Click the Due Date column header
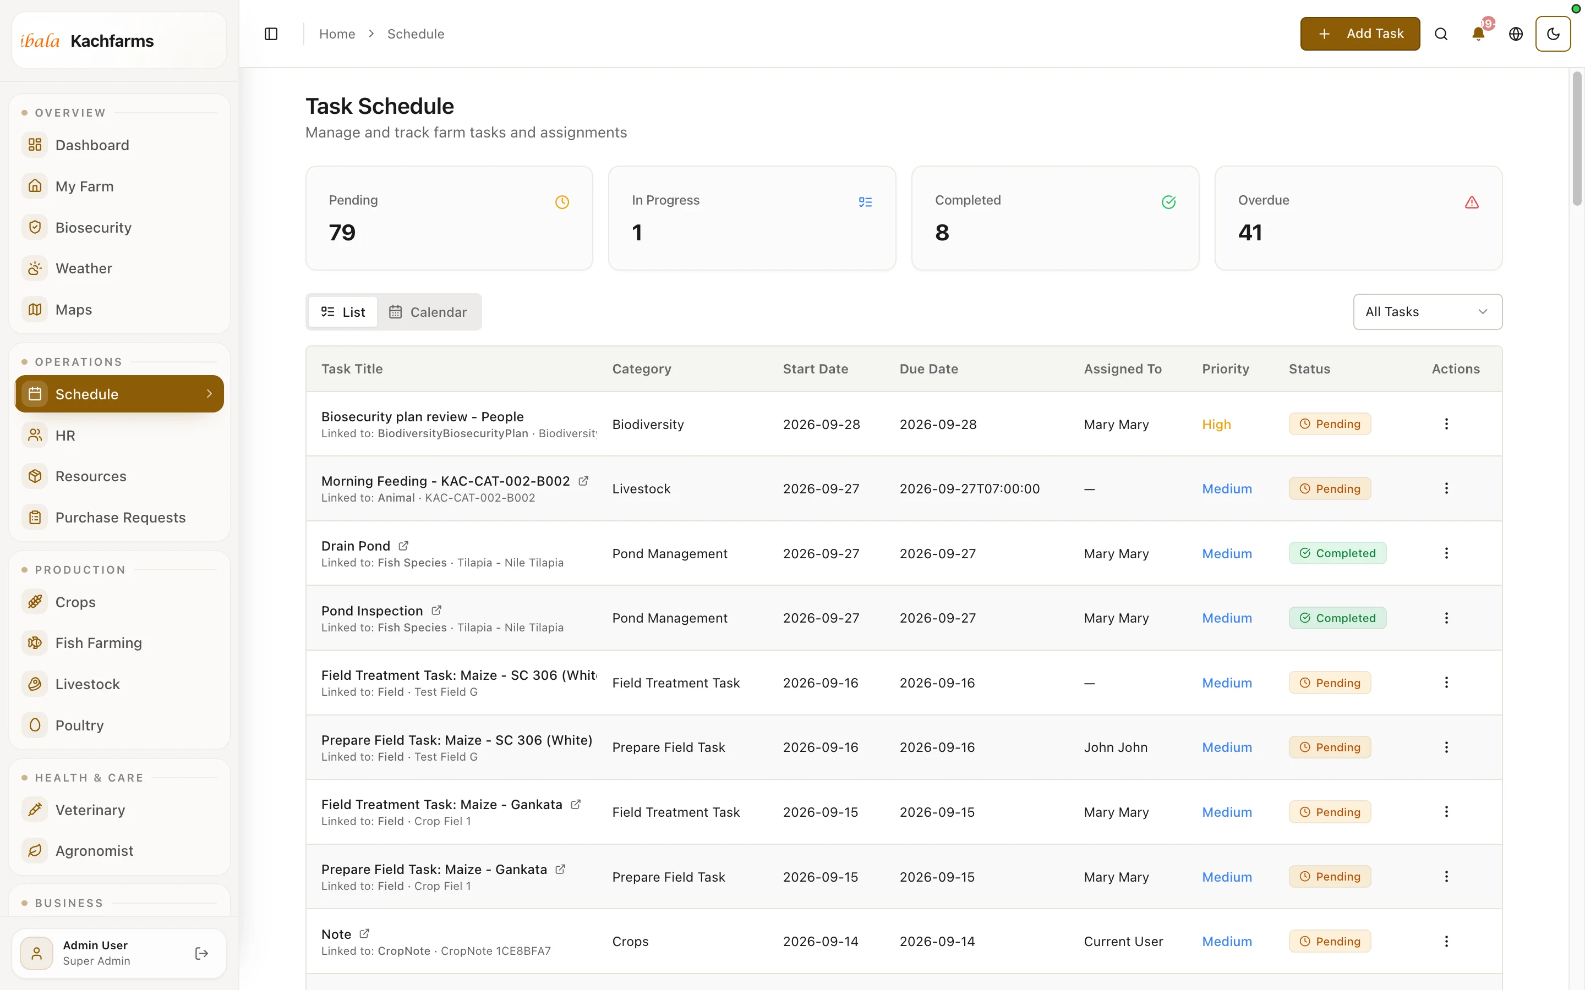Screen dimensions: 1585x990 click(x=929, y=369)
